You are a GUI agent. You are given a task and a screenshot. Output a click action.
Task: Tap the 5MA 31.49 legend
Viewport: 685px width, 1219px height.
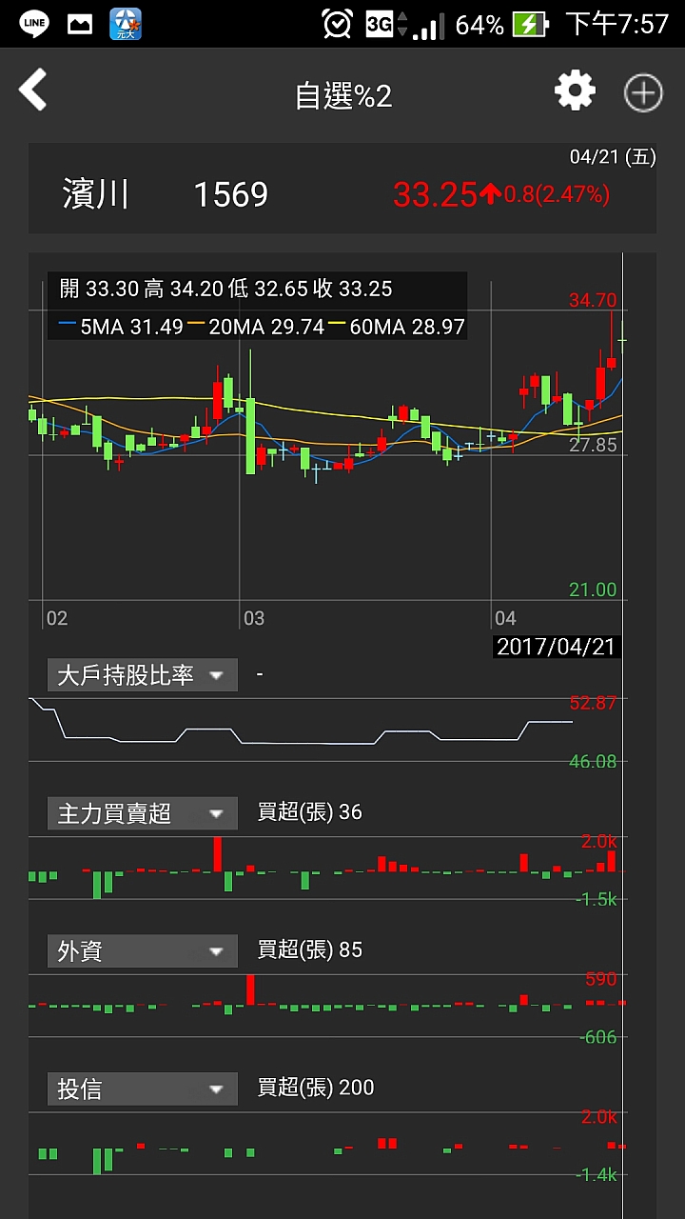119,327
